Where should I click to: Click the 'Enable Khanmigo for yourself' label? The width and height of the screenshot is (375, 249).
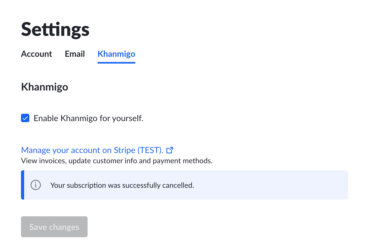[x=88, y=118]
